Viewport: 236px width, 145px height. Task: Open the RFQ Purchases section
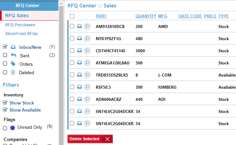pos(20,25)
